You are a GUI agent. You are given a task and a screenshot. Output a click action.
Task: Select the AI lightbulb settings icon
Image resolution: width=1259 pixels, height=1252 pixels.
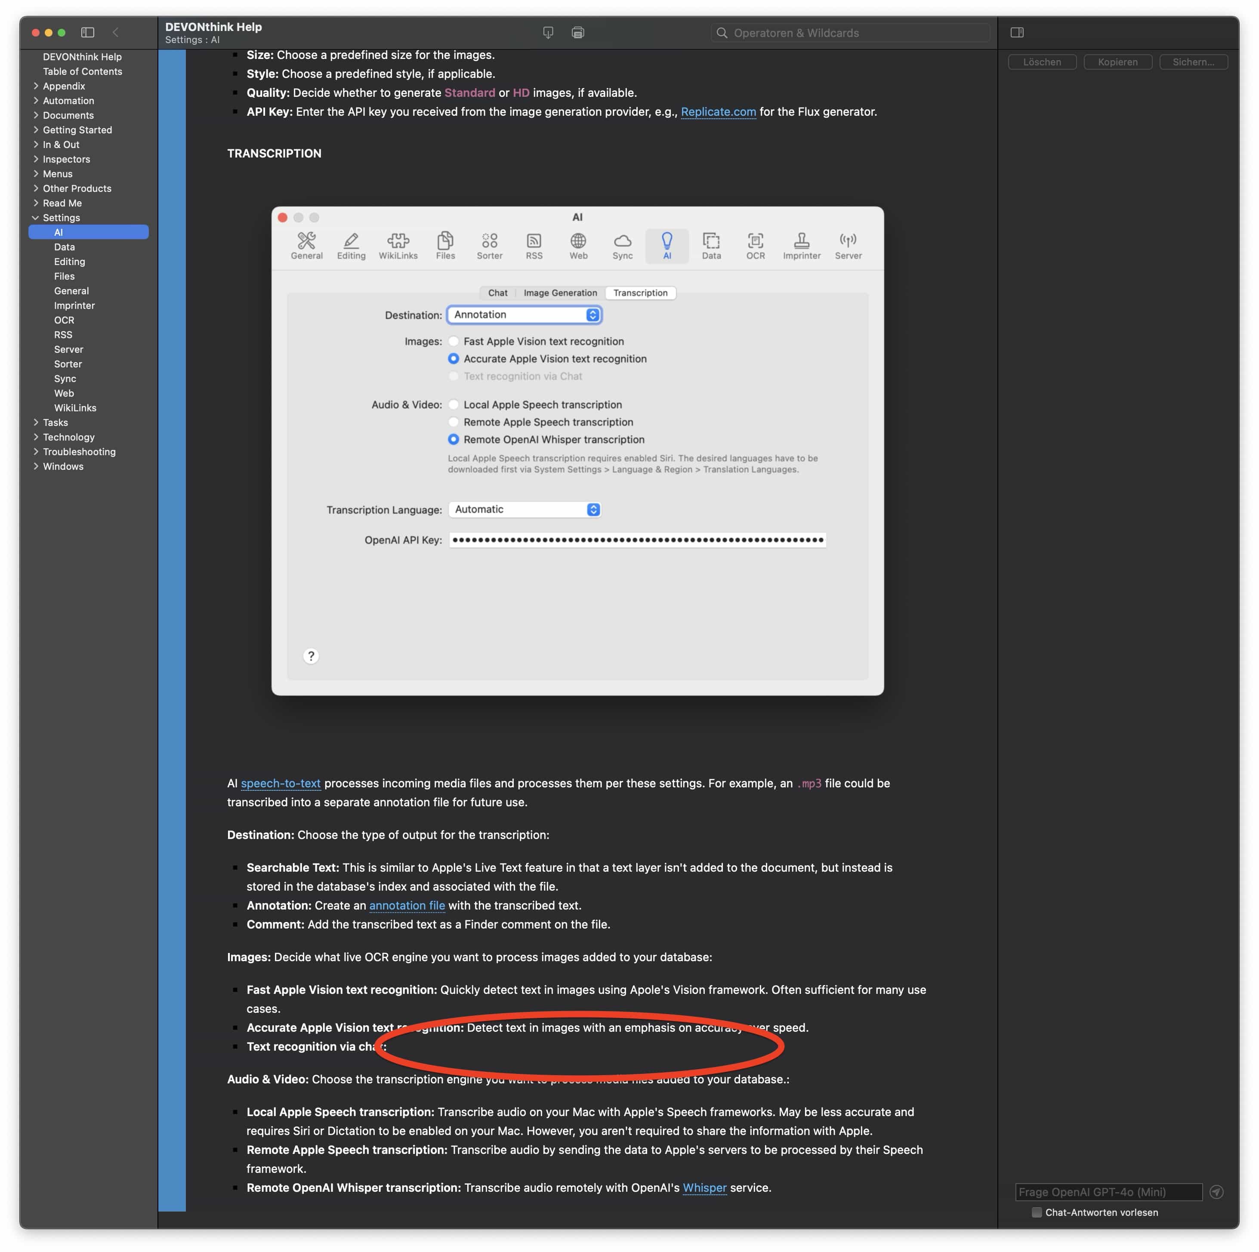pos(667,247)
